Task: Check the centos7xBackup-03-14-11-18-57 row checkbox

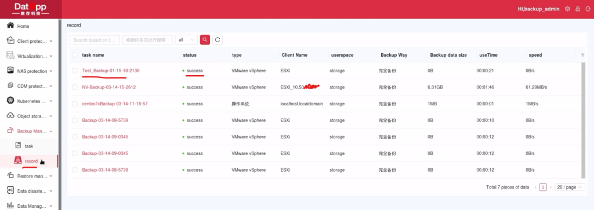Action: (75, 104)
